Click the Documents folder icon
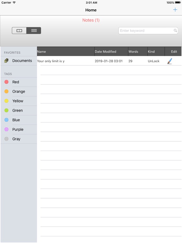Screen dimensions: 182x243 point(6,61)
